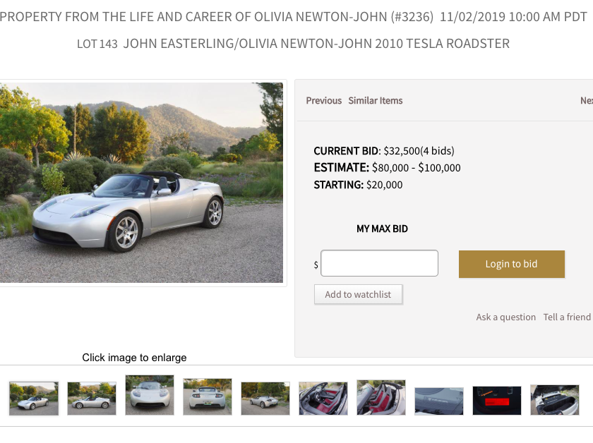Select the rear view thumbnail

click(x=208, y=397)
